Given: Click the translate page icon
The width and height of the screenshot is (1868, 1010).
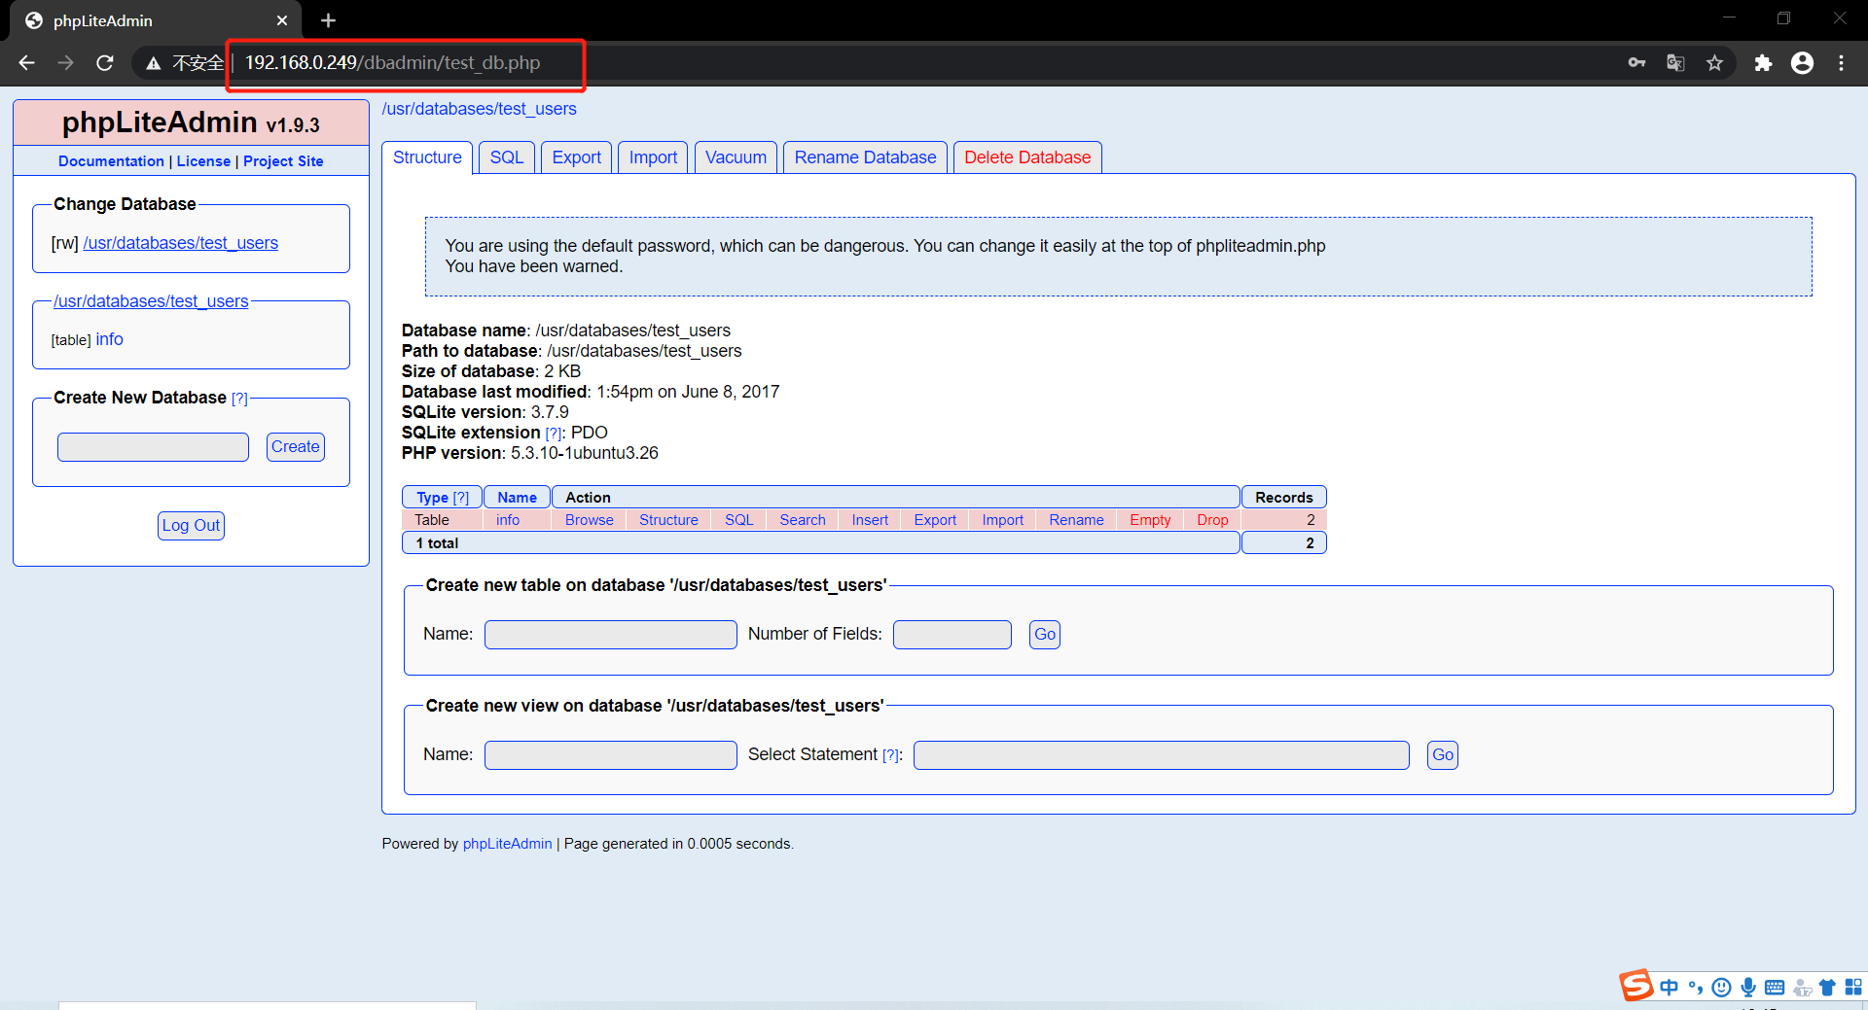Looking at the screenshot, I should click(x=1675, y=63).
